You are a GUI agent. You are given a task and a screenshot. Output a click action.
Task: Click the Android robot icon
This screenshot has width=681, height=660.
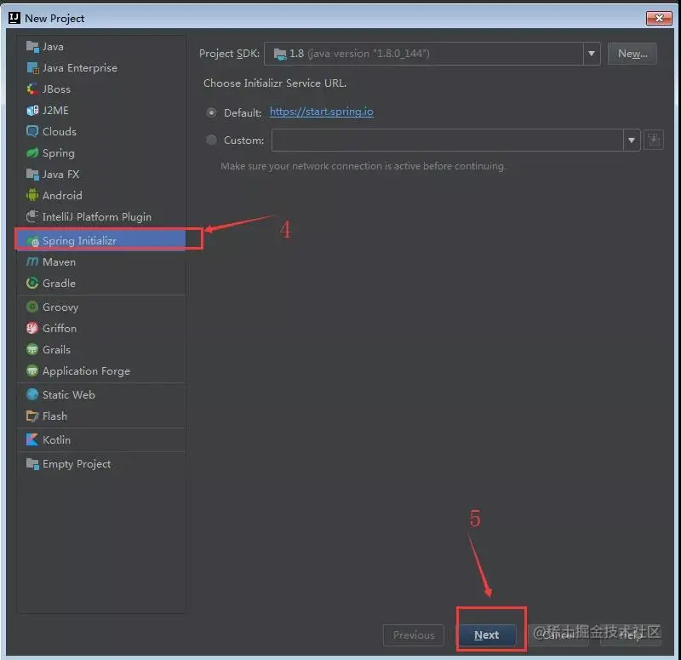(x=32, y=195)
